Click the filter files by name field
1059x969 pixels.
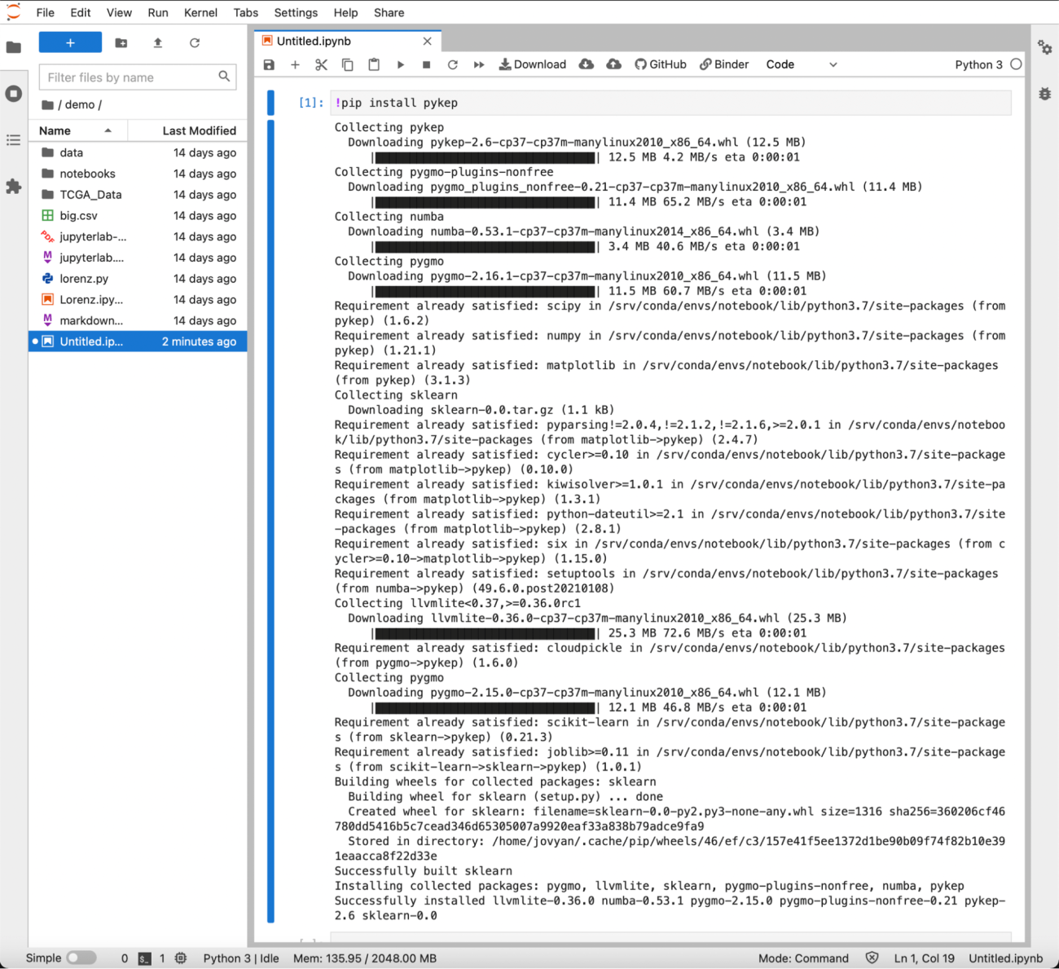tap(130, 77)
